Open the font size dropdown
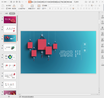 pyautogui.click(x=68, y=5)
